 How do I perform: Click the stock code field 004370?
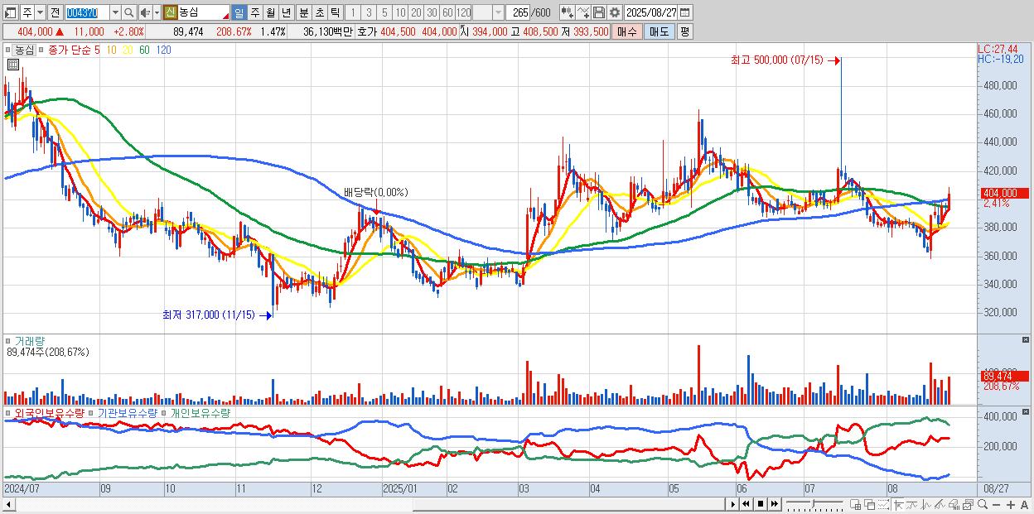[x=86, y=12]
